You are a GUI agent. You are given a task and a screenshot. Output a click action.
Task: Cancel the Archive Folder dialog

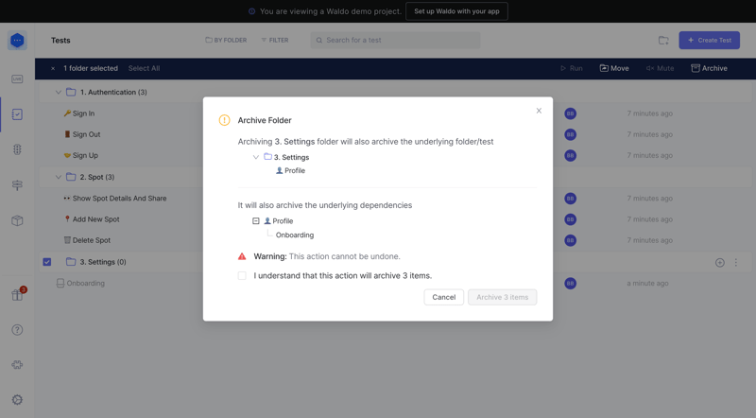coord(443,297)
